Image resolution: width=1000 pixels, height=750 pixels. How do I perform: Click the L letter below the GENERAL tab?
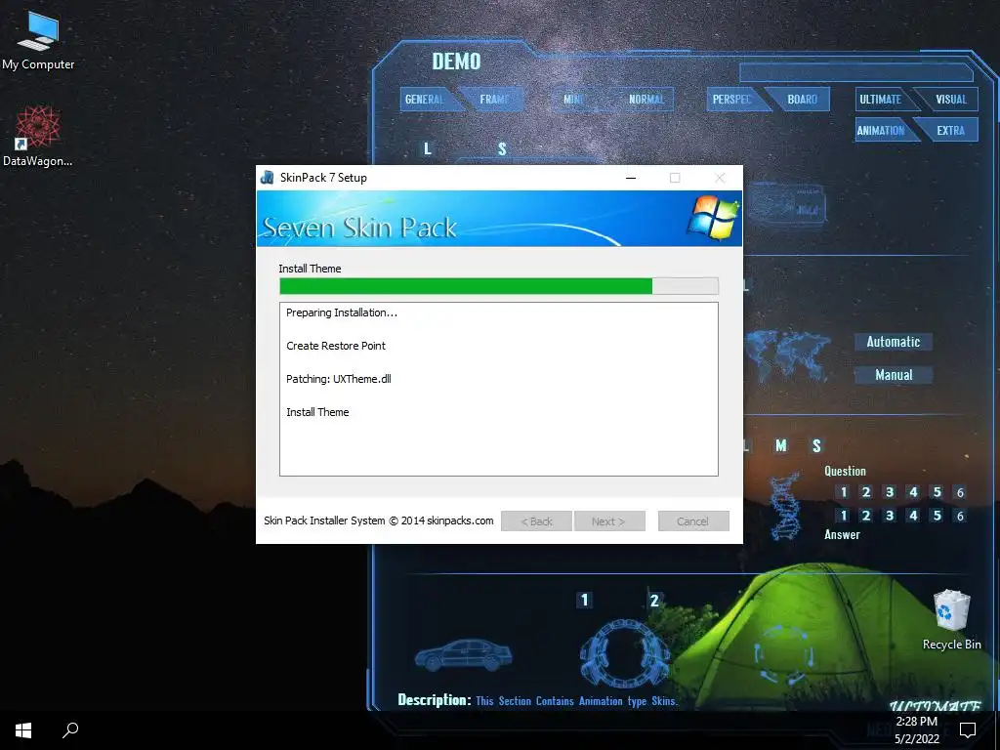click(428, 148)
